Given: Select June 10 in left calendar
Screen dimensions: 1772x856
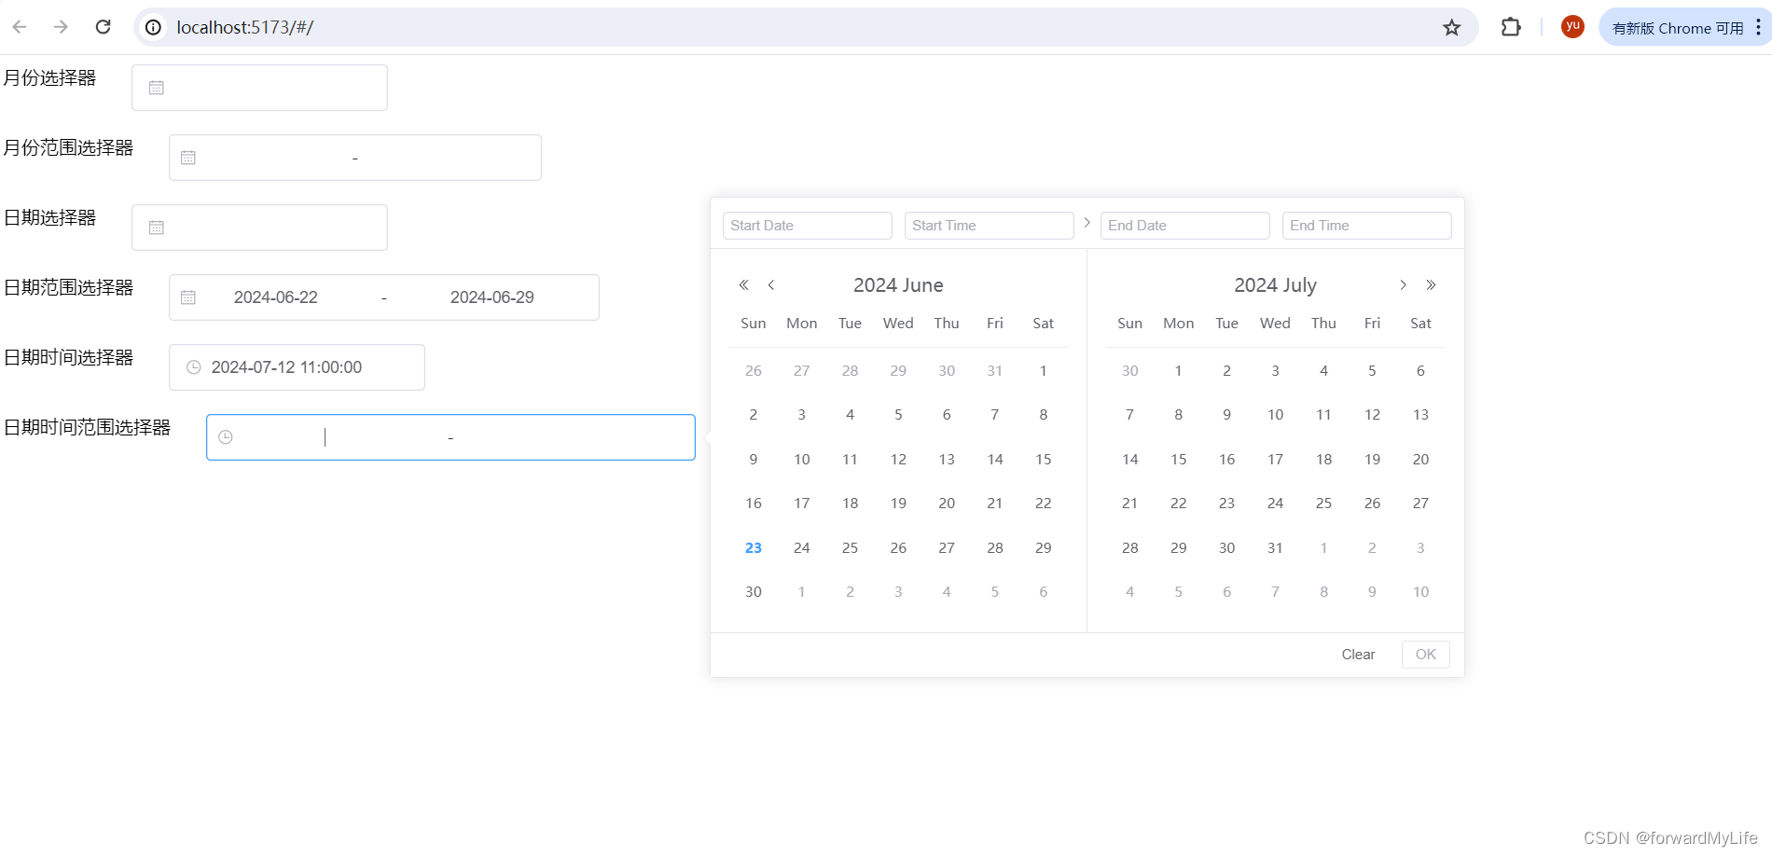Looking at the screenshot, I should pyautogui.click(x=802, y=460).
